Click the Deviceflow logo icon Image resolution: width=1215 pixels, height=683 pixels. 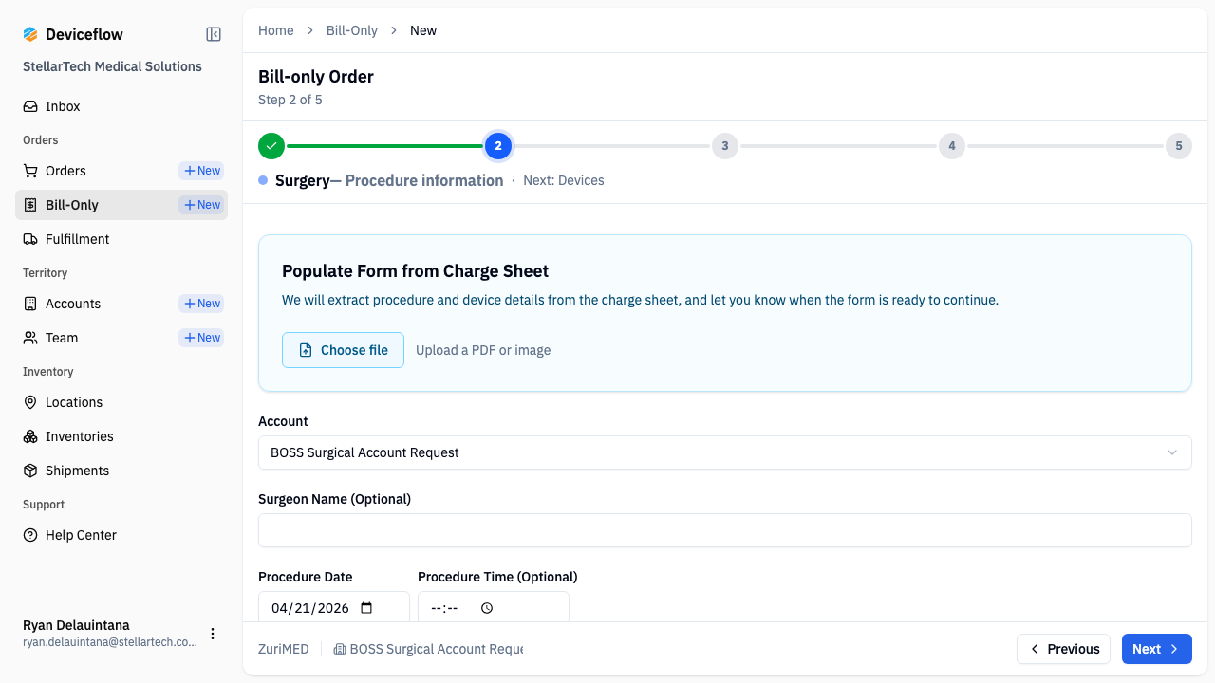coord(30,34)
